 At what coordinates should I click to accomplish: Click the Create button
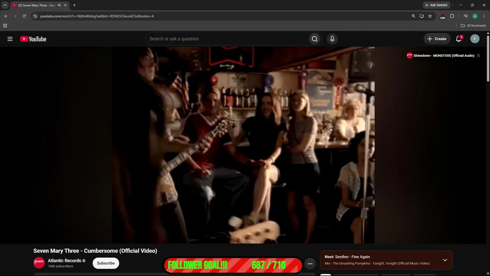pyautogui.click(x=437, y=39)
